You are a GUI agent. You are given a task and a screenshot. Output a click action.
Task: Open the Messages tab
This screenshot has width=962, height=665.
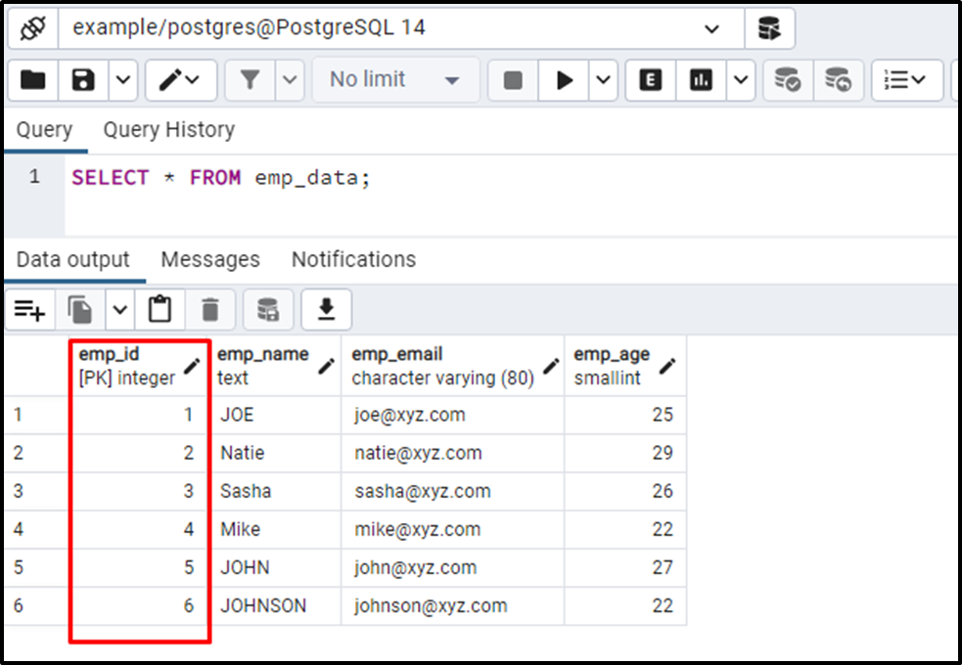click(209, 259)
